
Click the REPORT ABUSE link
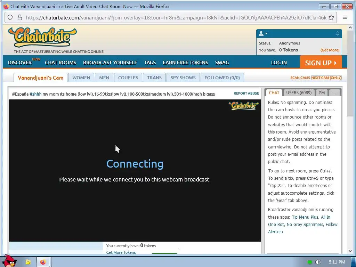click(x=246, y=93)
